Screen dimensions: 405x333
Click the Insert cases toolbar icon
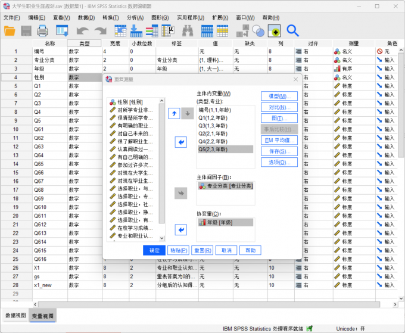(207, 31)
